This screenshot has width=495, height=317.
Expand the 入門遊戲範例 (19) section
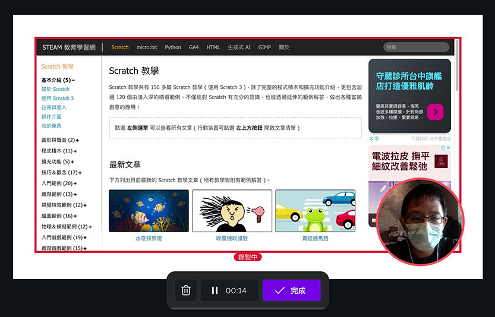[x=64, y=237]
